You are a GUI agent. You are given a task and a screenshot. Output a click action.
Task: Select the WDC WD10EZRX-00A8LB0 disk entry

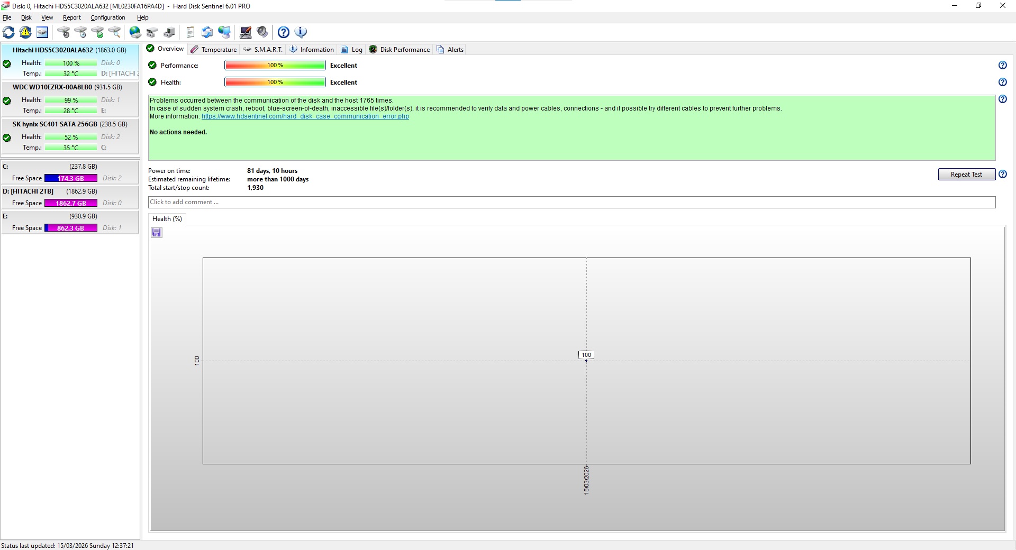(70, 99)
